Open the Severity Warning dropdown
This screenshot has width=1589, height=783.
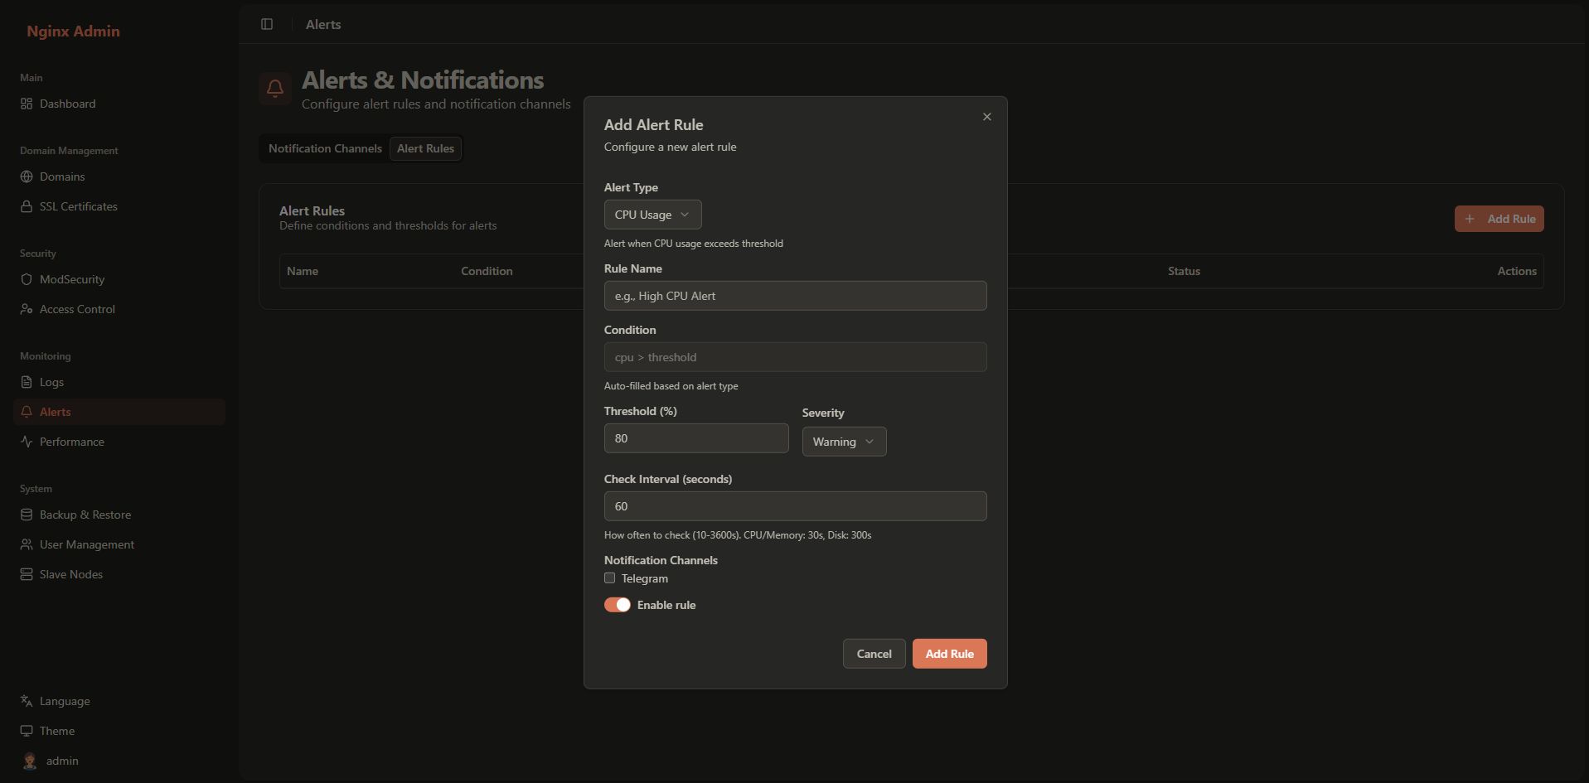coord(844,442)
